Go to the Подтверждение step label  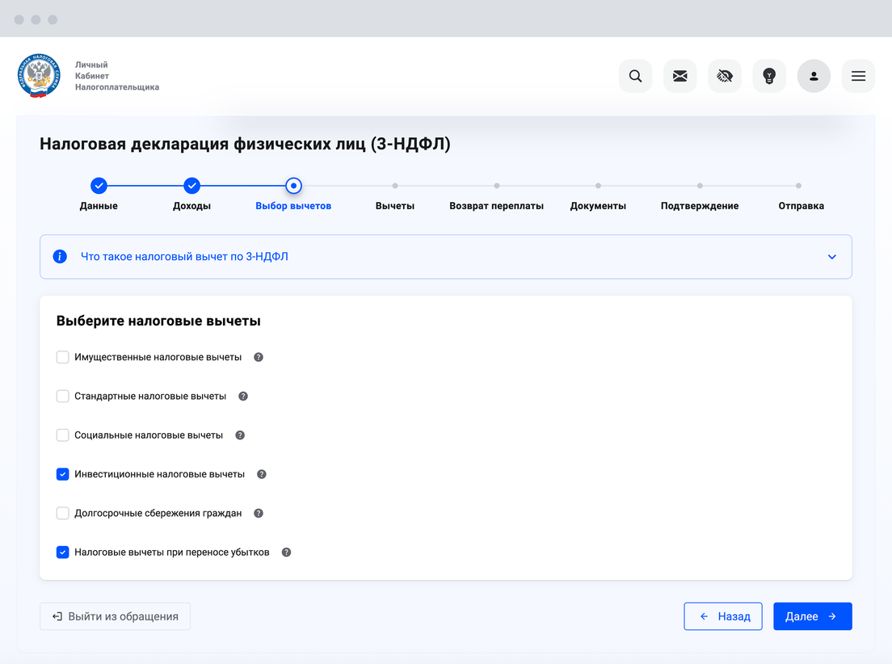[x=700, y=206]
